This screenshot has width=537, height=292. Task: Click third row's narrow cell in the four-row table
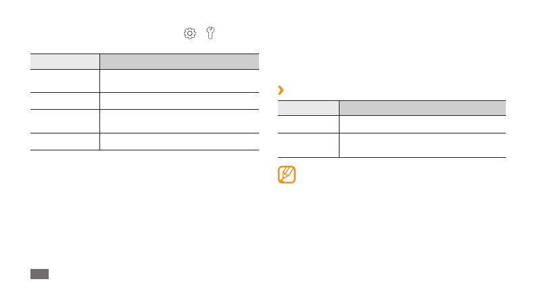pyautogui.click(x=65, y=121)
